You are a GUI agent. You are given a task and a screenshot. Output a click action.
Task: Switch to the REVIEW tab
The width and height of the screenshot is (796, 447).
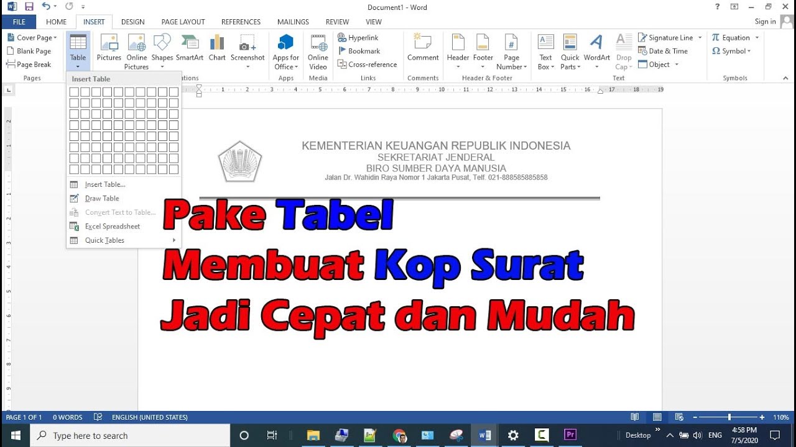337,22
